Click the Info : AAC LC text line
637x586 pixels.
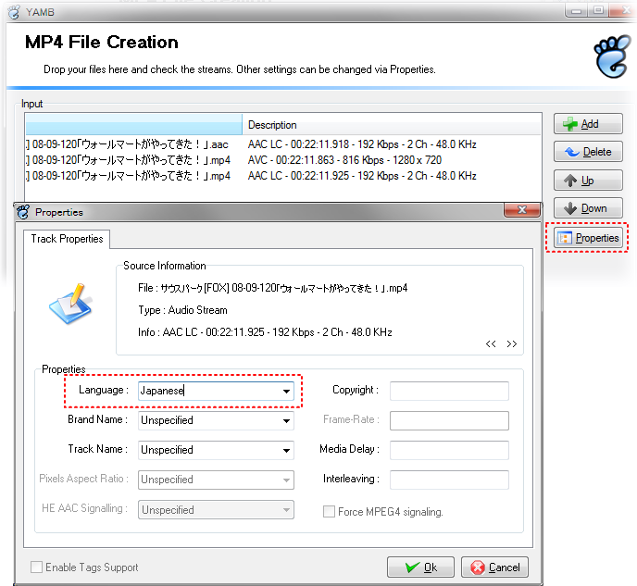point(265,332)
